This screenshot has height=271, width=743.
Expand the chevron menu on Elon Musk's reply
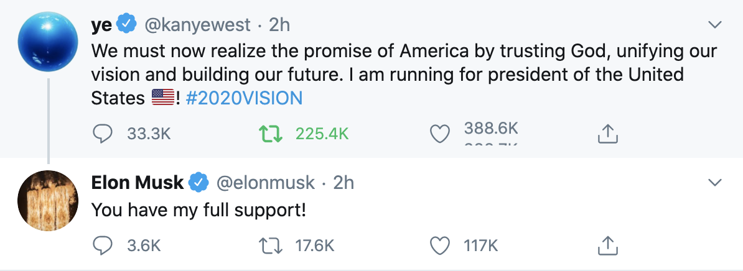716,183
